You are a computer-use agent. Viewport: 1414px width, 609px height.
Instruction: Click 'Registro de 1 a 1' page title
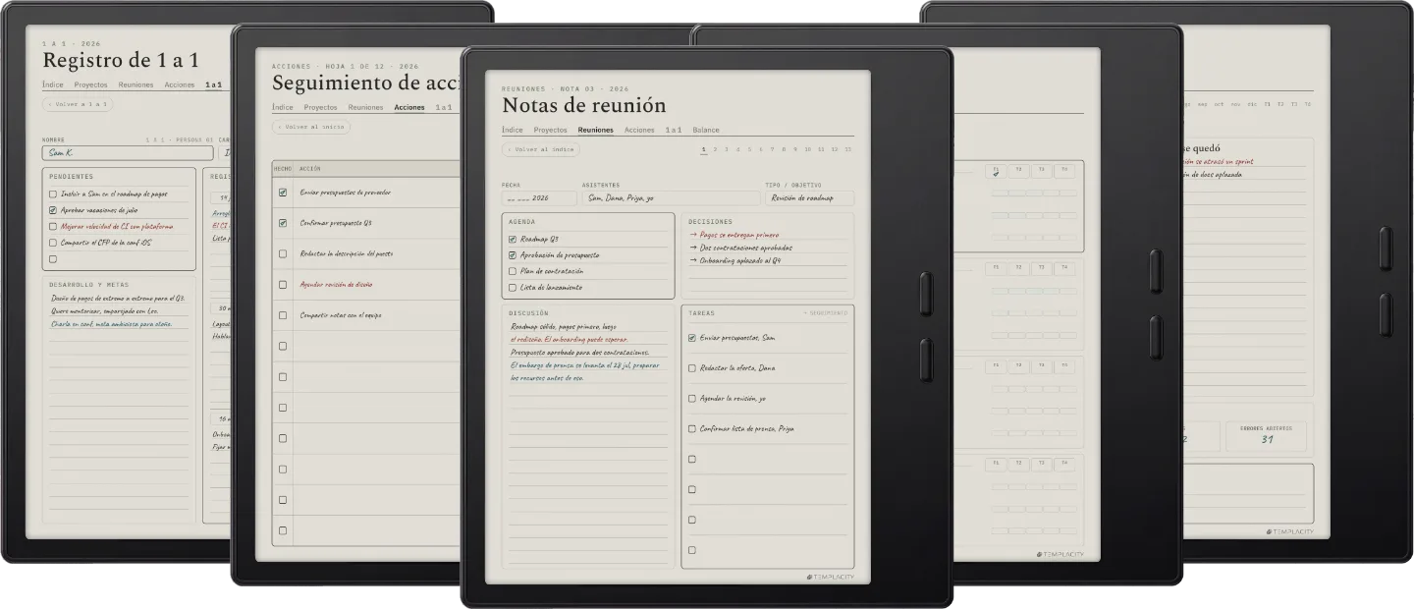click(x=122, y=60)
